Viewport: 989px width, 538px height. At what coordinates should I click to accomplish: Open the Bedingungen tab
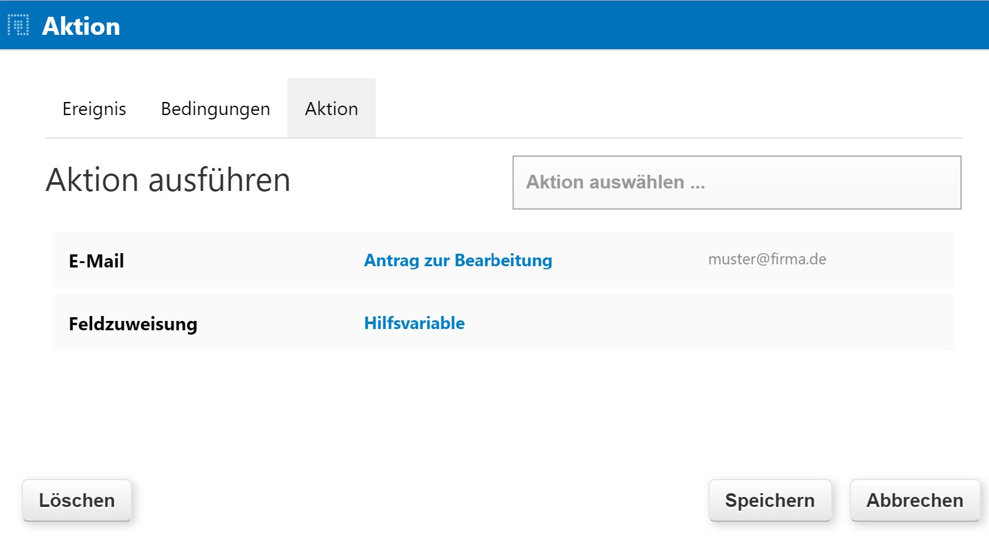pos(215,109)
